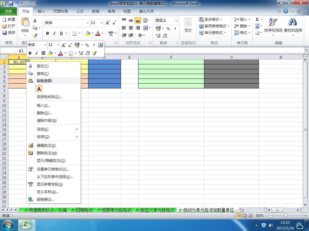Click Bold in the mini toolbar
The width and height of the screenshot is (309, 231).
tap(30, 53)
